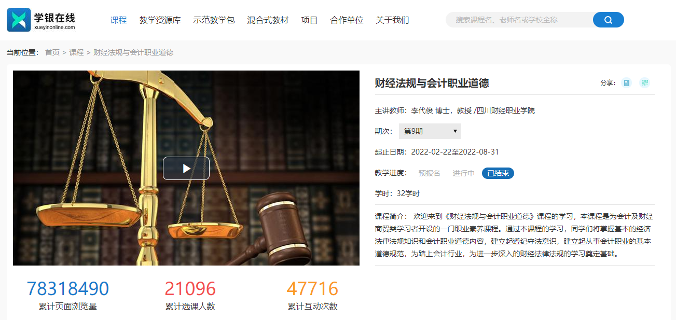Select the 预报名 progress status

coord(430,173)
